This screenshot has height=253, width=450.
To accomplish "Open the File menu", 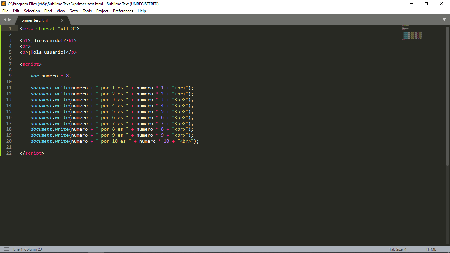I will pos(5,11).
